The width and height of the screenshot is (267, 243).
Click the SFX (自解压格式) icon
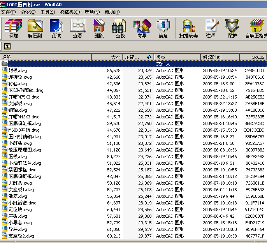tap(257, 26)
